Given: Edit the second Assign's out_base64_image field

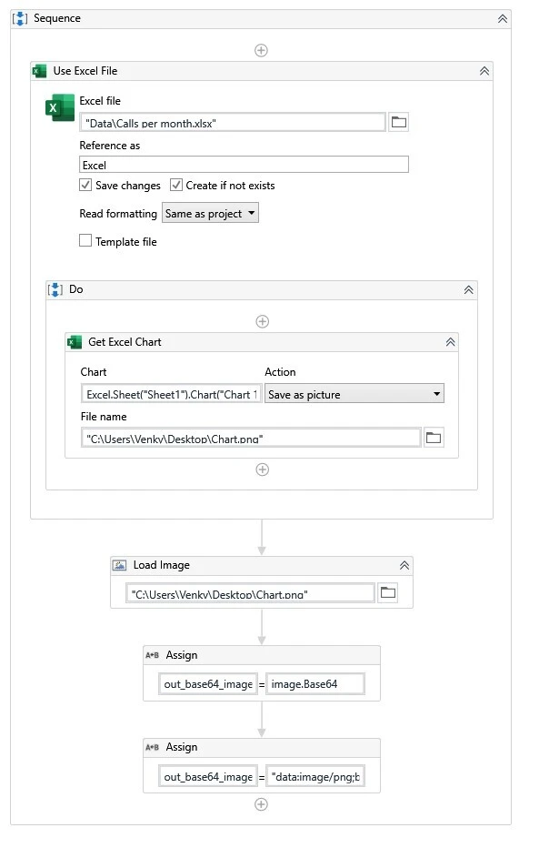Looking at the screenshot, I should point(207,777).
